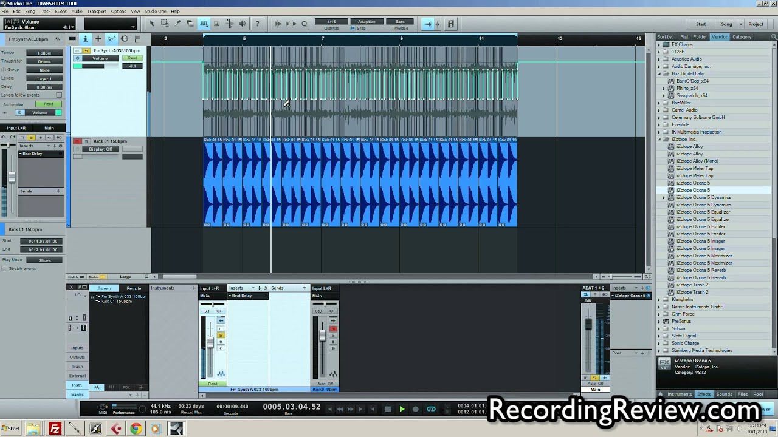Toggle the autoscroll arrow icon
Screen dimensions: 778x437
point(429,24)
